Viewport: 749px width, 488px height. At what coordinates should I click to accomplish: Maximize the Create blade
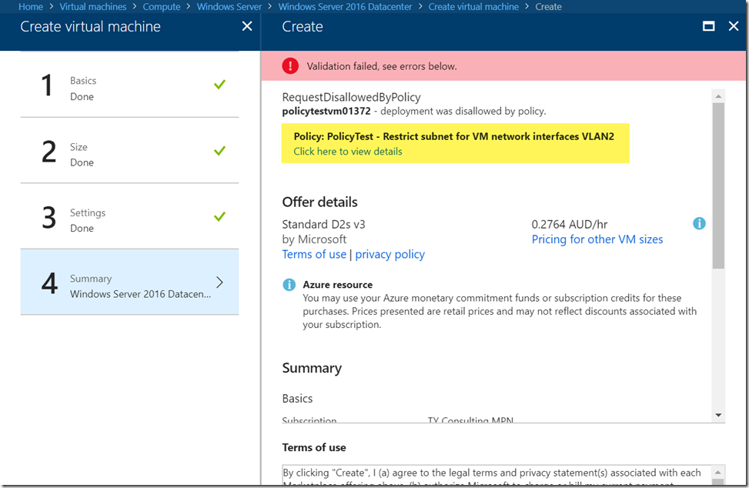click(709, 26)
